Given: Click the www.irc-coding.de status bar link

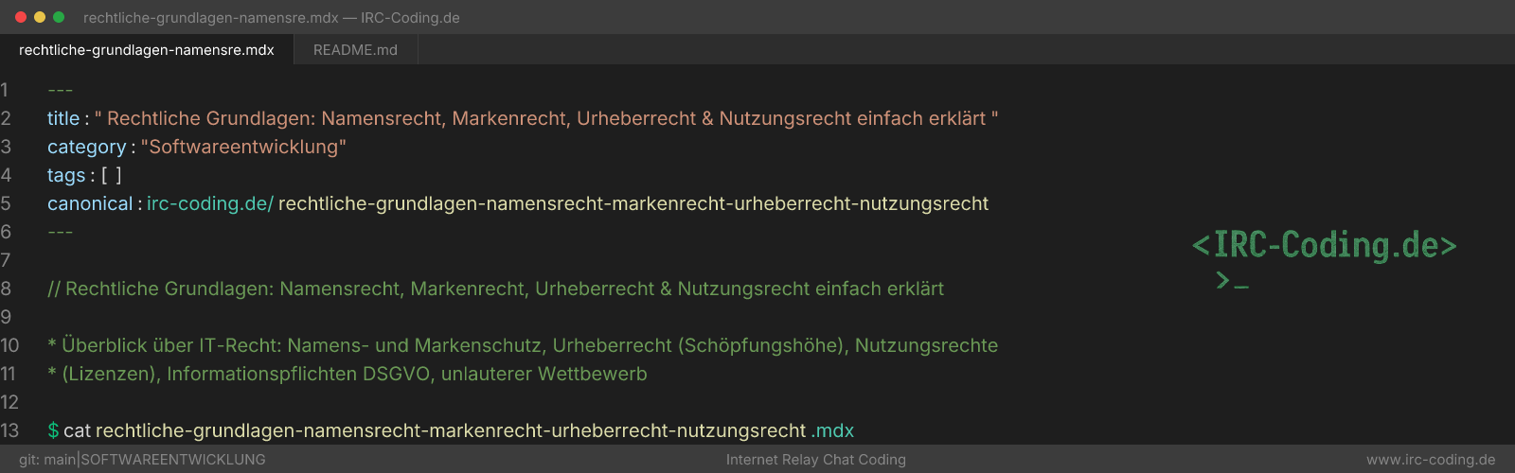Looking at the screenshot, I should pyautogui.click(x=1431, y=460).
